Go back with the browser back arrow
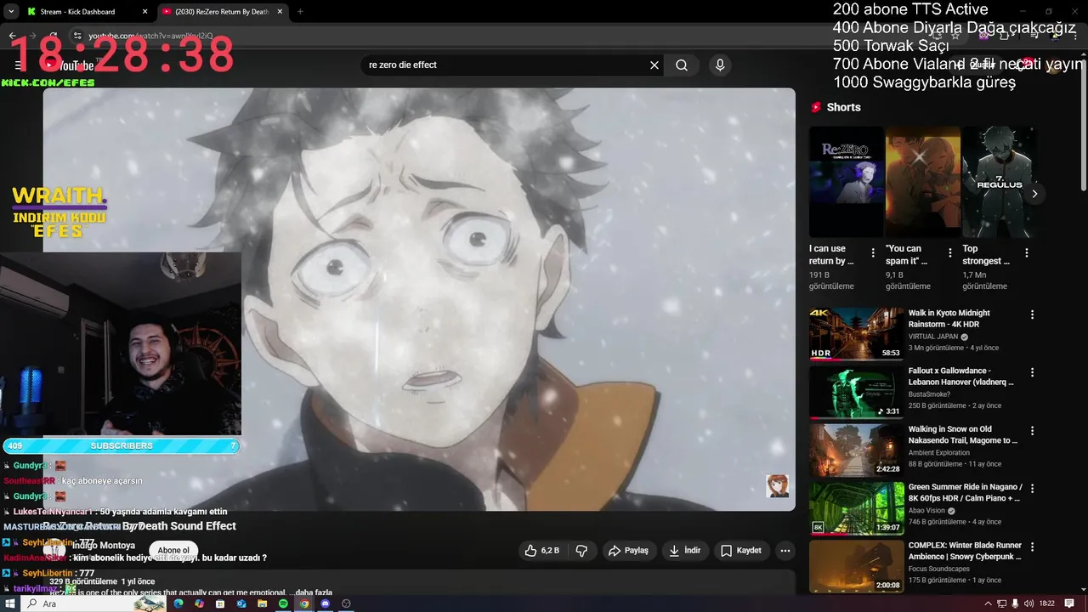 (x=12, y=36)
